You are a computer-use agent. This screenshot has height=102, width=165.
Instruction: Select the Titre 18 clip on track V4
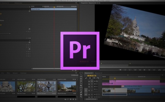click(134, 81)
